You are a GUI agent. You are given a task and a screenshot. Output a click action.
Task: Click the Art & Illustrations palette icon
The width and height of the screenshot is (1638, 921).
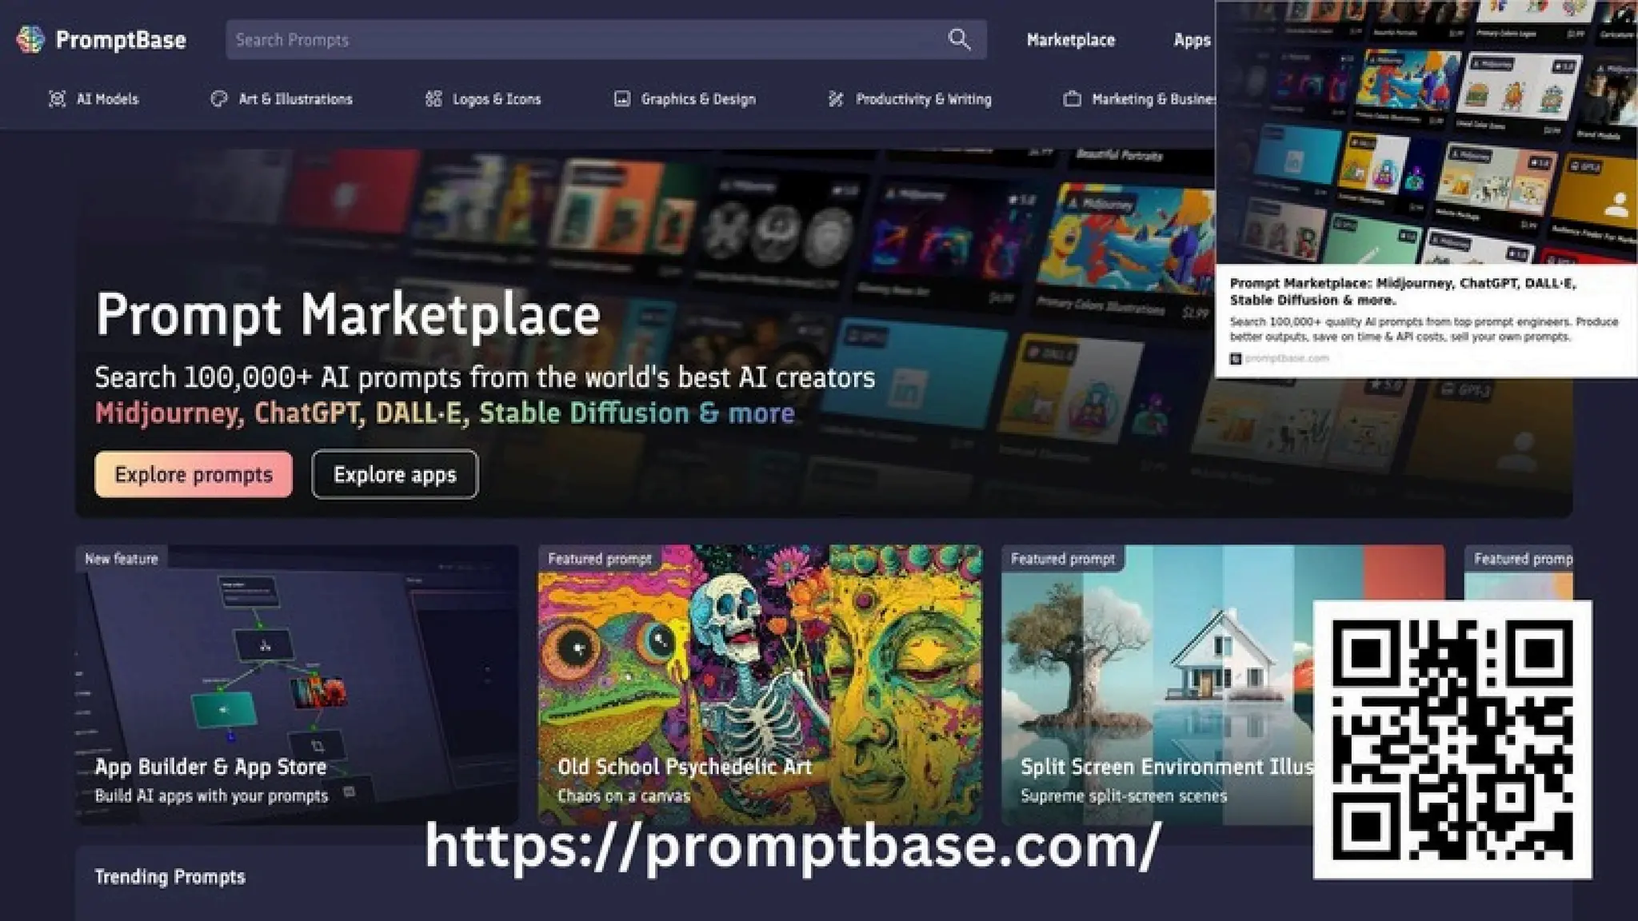click(x=218, y=99)
